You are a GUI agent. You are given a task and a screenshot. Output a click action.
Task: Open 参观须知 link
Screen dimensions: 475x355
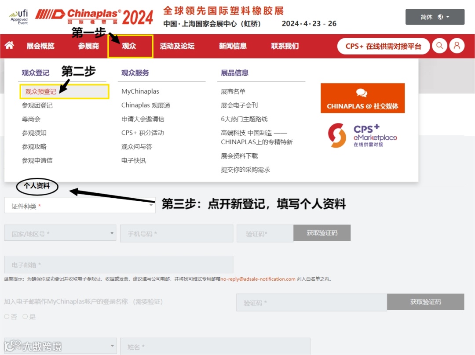(34, 133)
